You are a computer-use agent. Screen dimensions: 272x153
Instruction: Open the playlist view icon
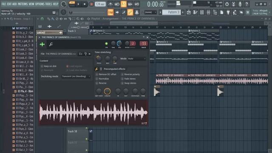pos(189,12)
